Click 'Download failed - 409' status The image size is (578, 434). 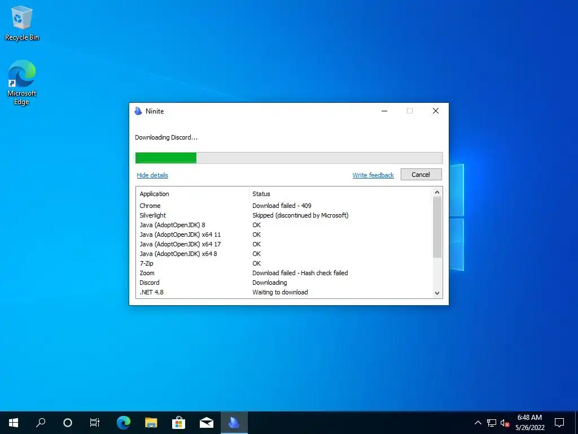(x=282, y=206)
